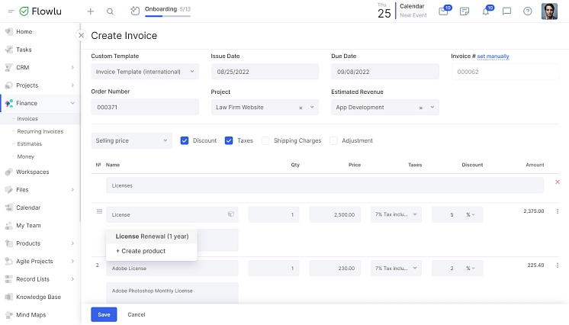Click the Order Number field
569x325 pixels.
[x=145, y=107]
